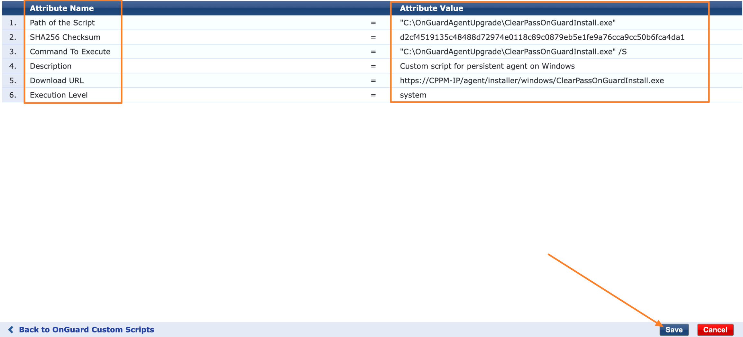Select the 'Execution Level' attribute name
Screen dimensions: 743x337
pos(59,95)
